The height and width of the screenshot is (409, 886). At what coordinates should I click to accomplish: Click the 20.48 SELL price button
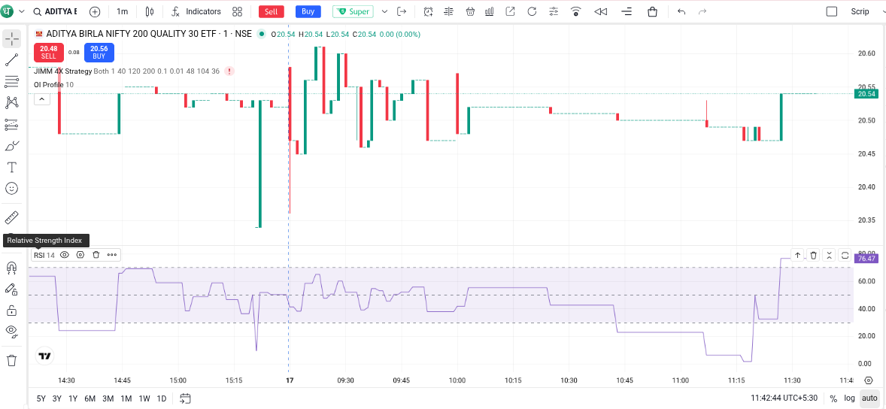pyautogui.click(x=49, y=53)
